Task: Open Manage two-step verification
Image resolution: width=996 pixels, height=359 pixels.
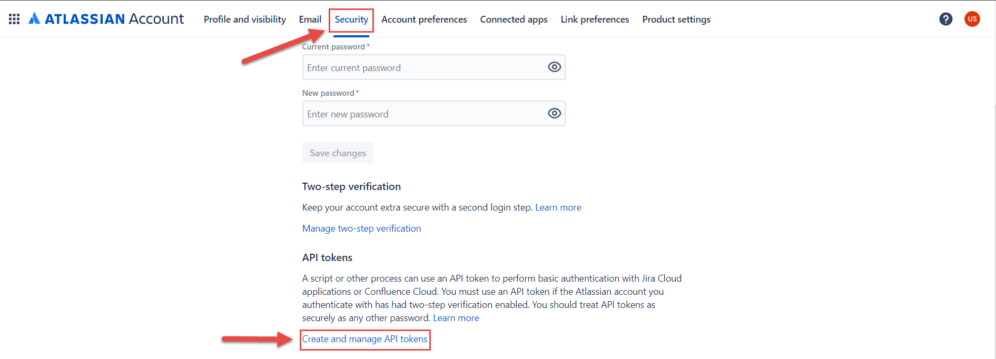Action: [x=361, y=228]
